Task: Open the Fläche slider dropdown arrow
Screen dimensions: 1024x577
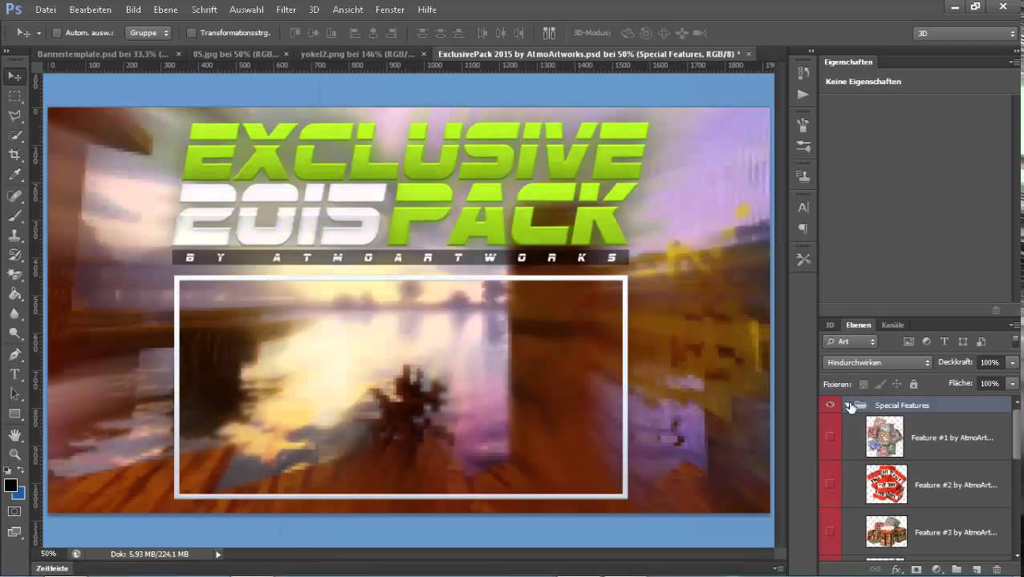Action: (x=1013, y=383)
